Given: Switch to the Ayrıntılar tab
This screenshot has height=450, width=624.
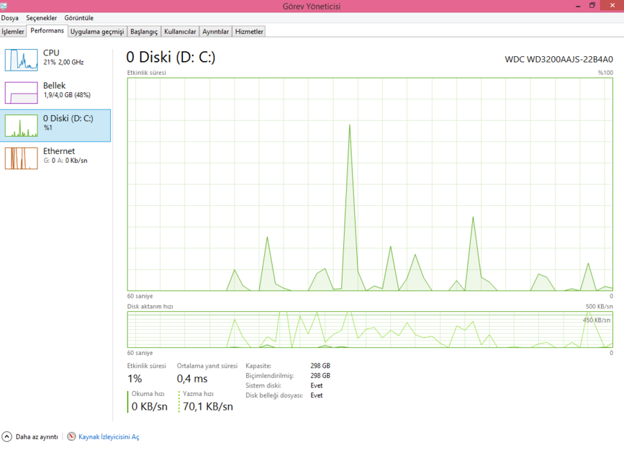Looking at the screenshot, I should click(216, 31).
